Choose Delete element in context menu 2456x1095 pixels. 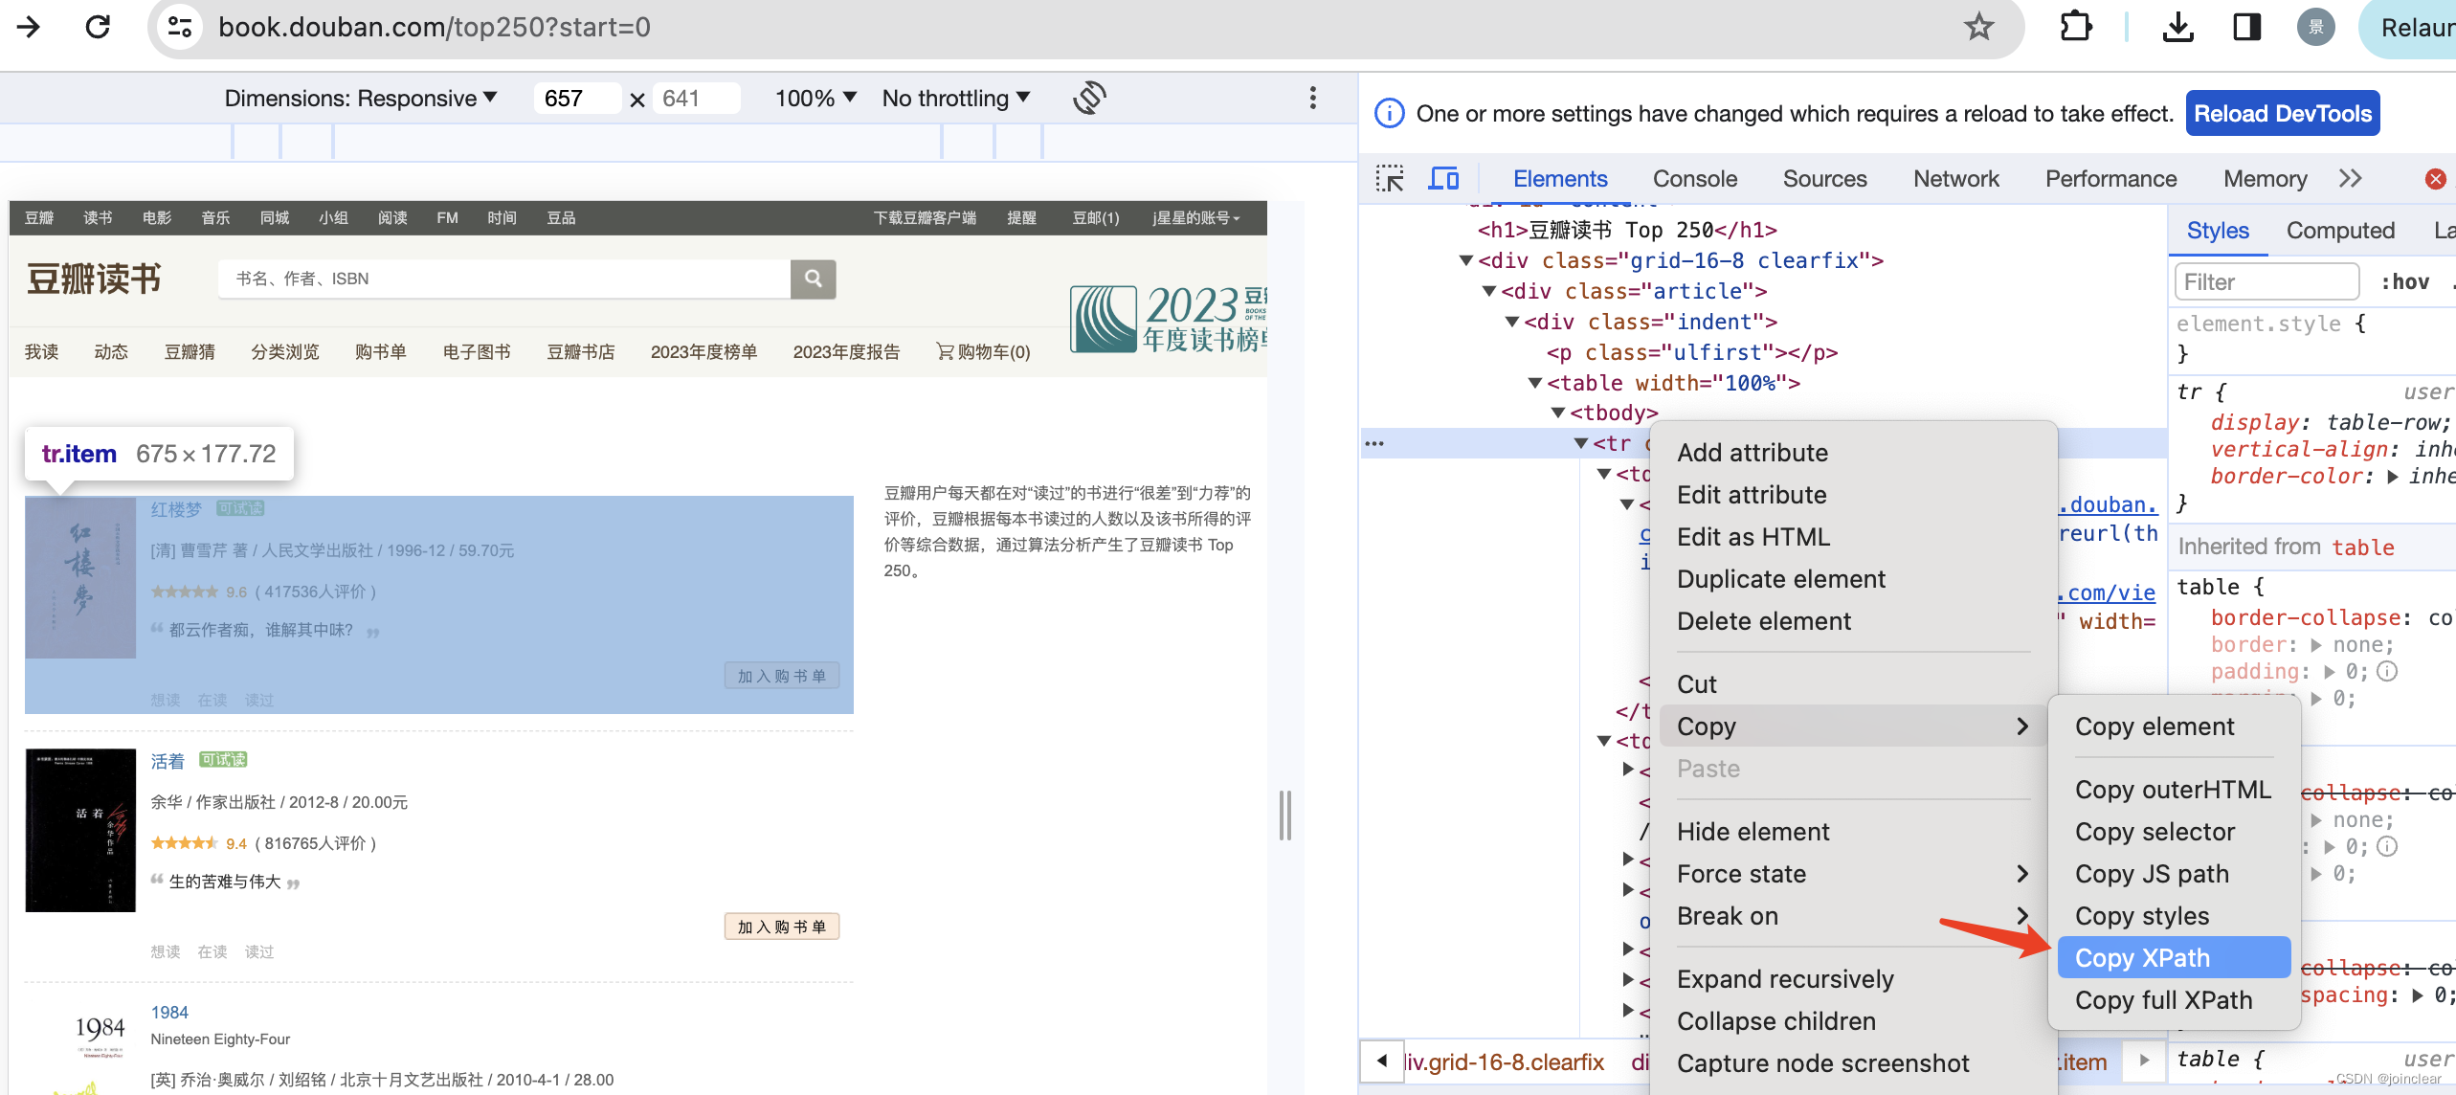1852,621
